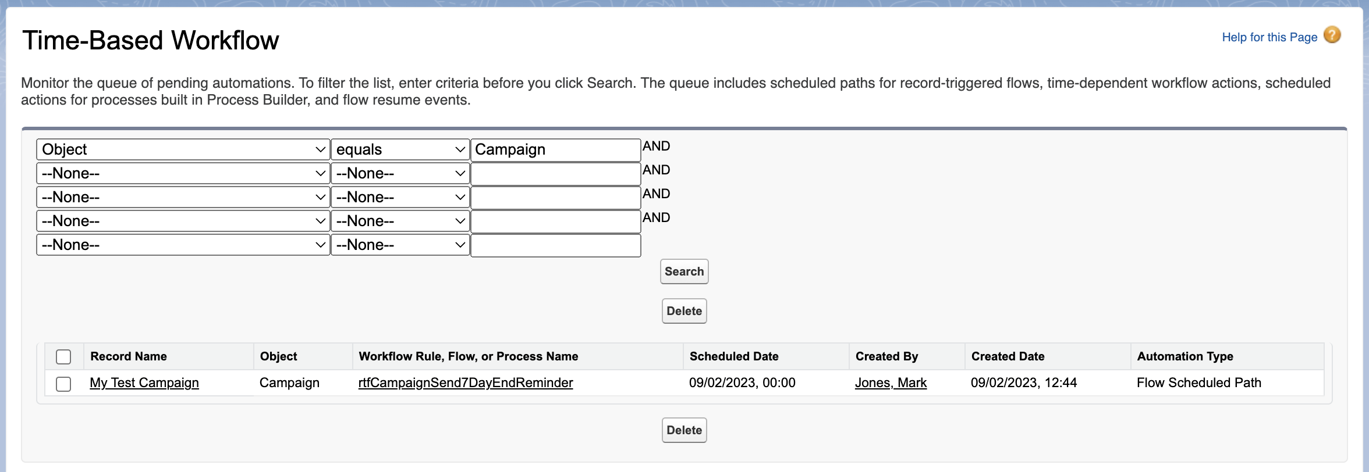
Task: Click the Search button
Action: 684,271
